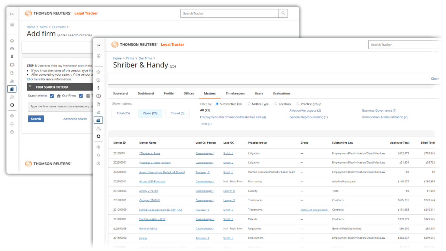Click briefcase matters icon in Add firm sidebar

[12, 48]
